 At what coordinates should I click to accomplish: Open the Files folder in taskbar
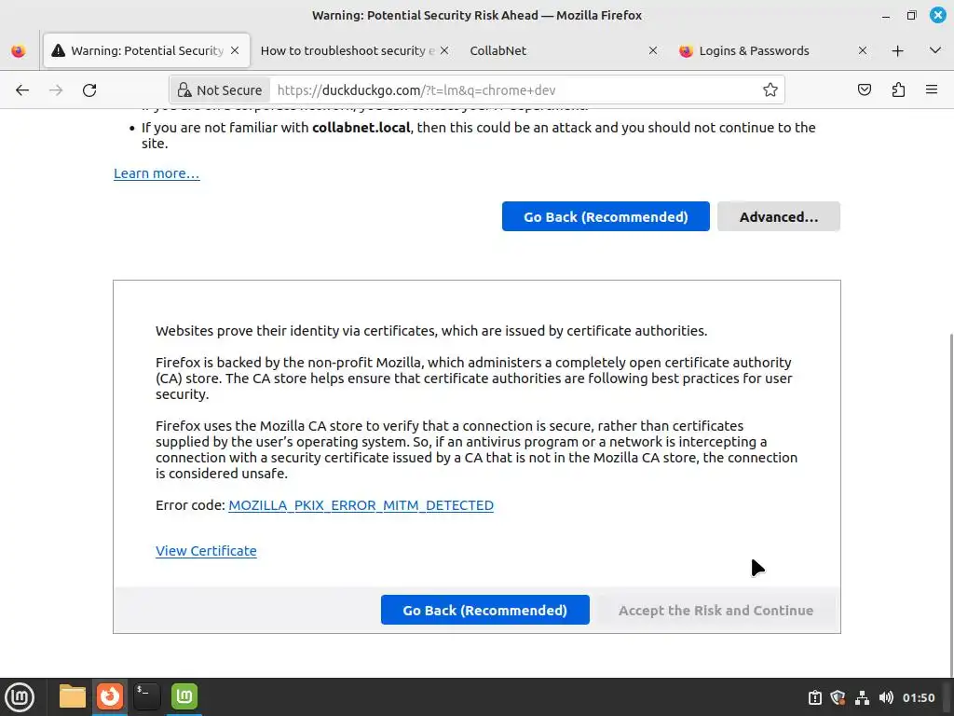click(x=73, y=696)
